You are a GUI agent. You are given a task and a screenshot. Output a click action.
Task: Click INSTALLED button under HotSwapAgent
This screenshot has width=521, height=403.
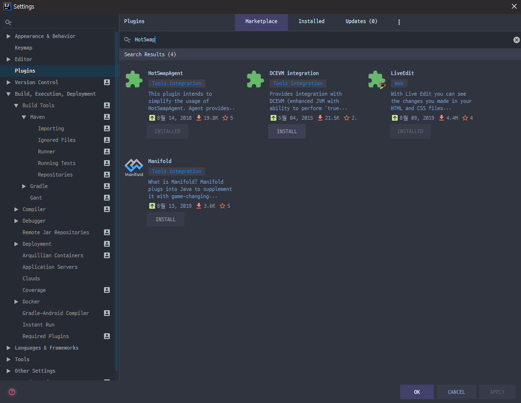click(x=168, y=131)
